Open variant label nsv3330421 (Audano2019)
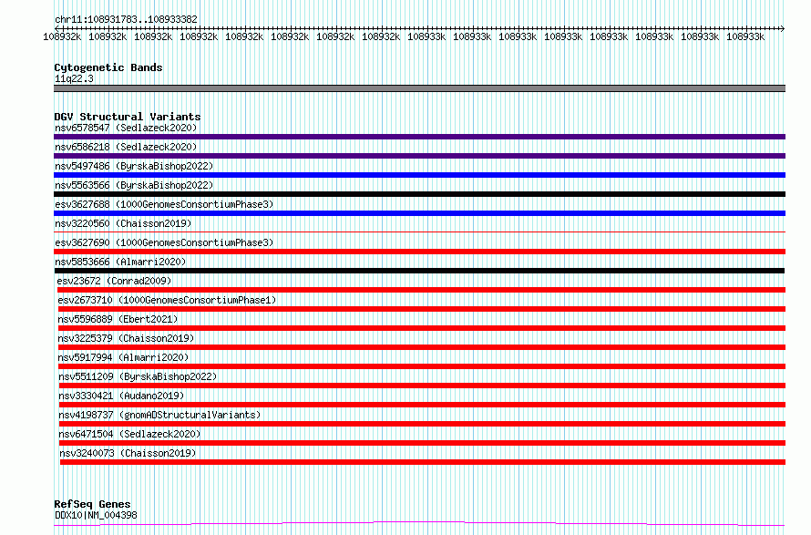The image size is (811, 535). pos(121,396)
